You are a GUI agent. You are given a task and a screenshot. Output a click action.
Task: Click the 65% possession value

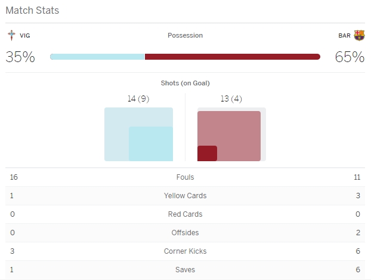350,57
